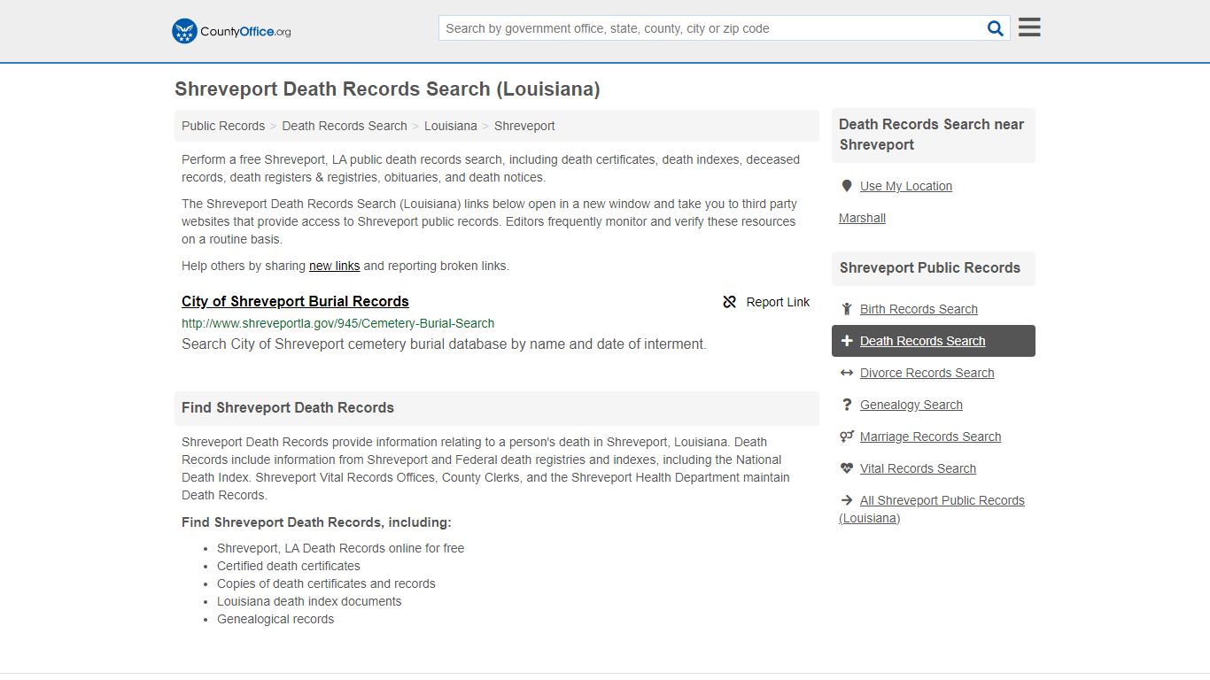
Task: Click 'Certified death certificates' list item
Action: pos(289,566)
